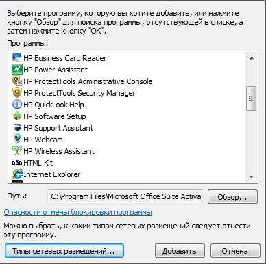Image resolution: width=266 pixels, height=264 pixels.
Task: Open the Опасности отмены блокировки программы link
Action: [78, 212]
